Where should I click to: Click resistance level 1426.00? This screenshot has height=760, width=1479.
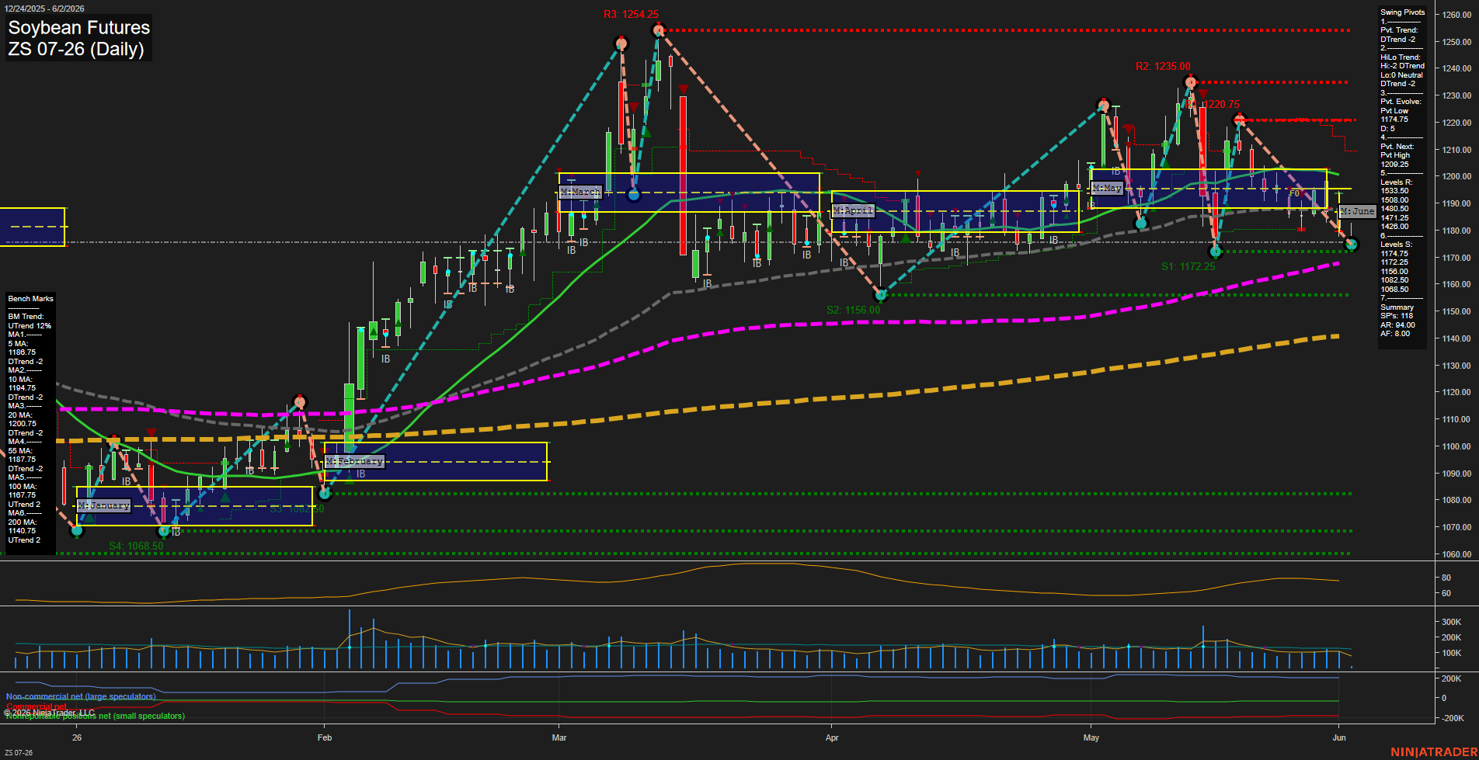click(1394, 227)
